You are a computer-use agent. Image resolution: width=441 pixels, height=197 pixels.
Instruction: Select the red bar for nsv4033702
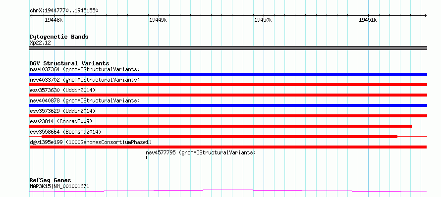(228, 85)
